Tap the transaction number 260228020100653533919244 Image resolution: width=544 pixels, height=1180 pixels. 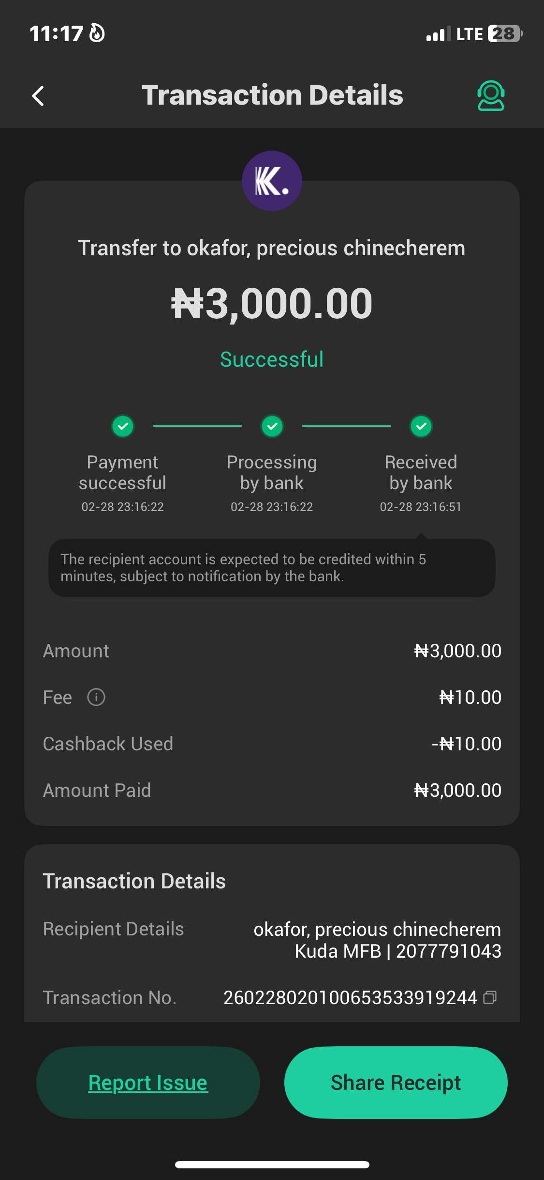(350, 997)
